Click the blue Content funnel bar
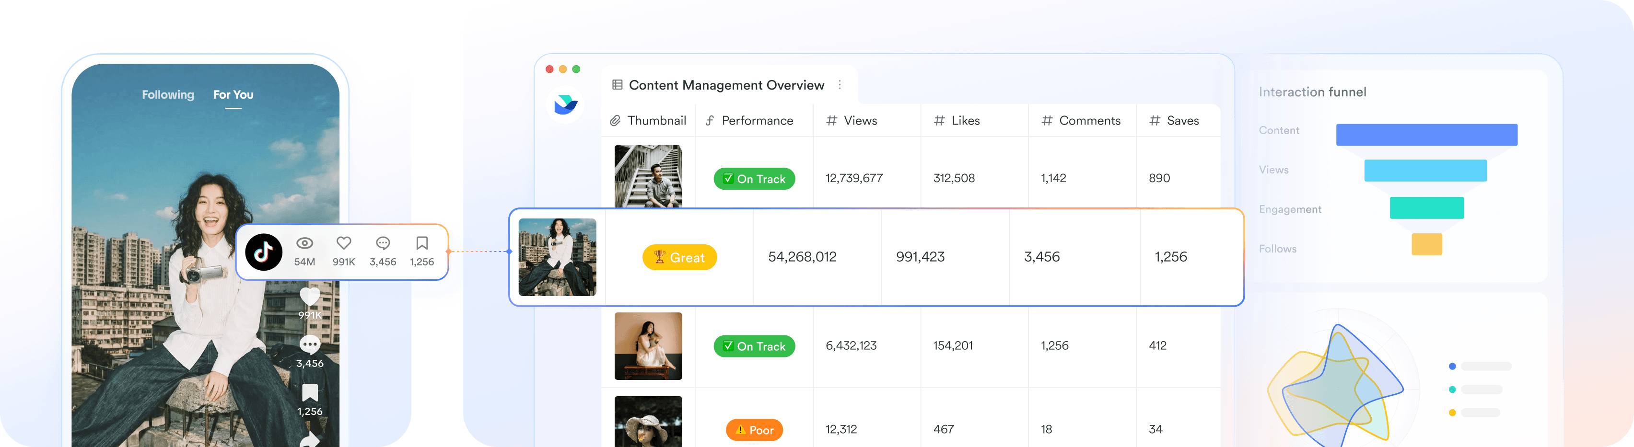The height and width of the screenshot is (447, 1634). point(1426,135)
